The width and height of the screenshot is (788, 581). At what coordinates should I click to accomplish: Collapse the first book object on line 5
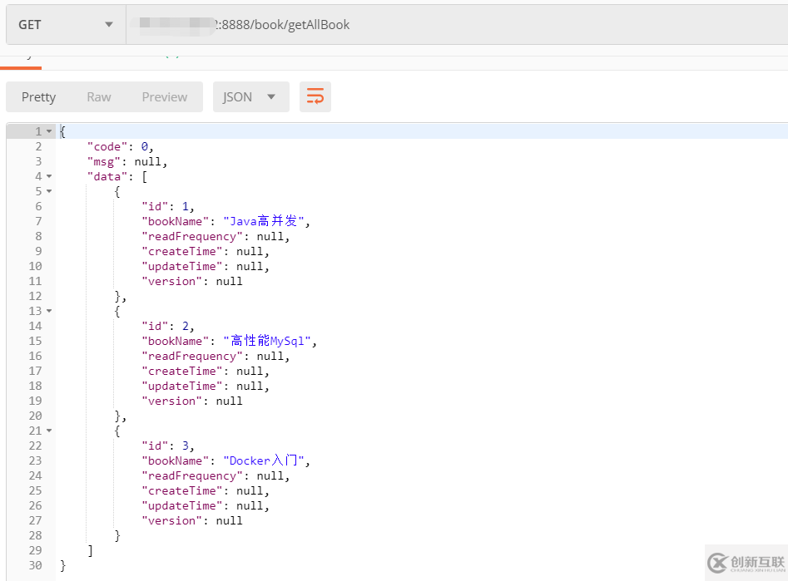tap(49, 192)
